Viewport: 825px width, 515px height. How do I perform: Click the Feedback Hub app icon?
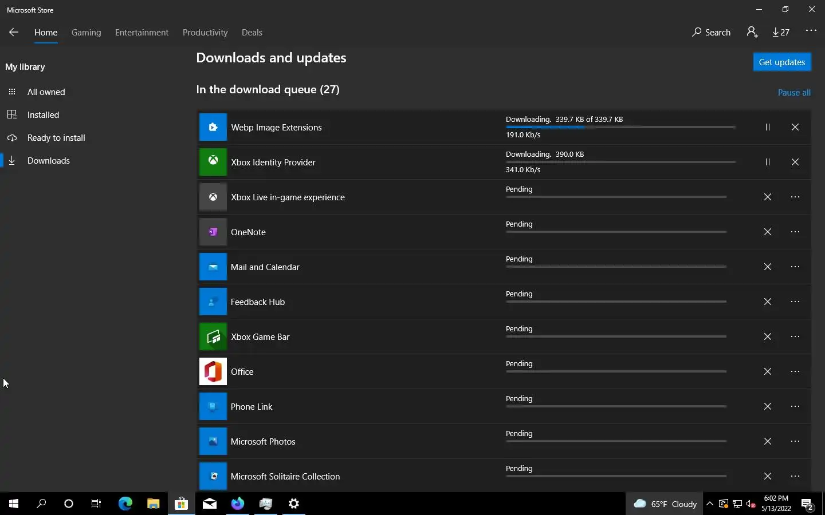213,302
